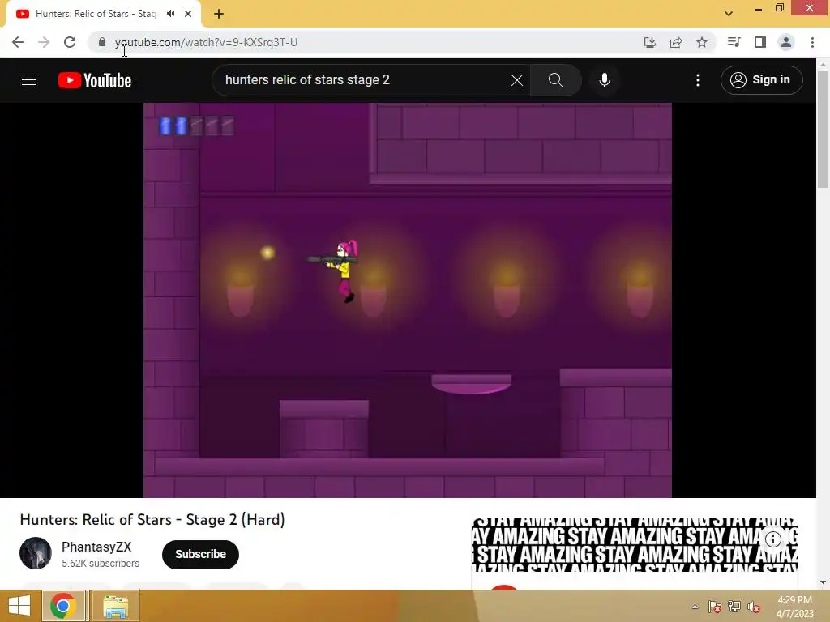830x622 pixels.
Task: Open the media controls icon in toolbar
Action: click(734, 42)
